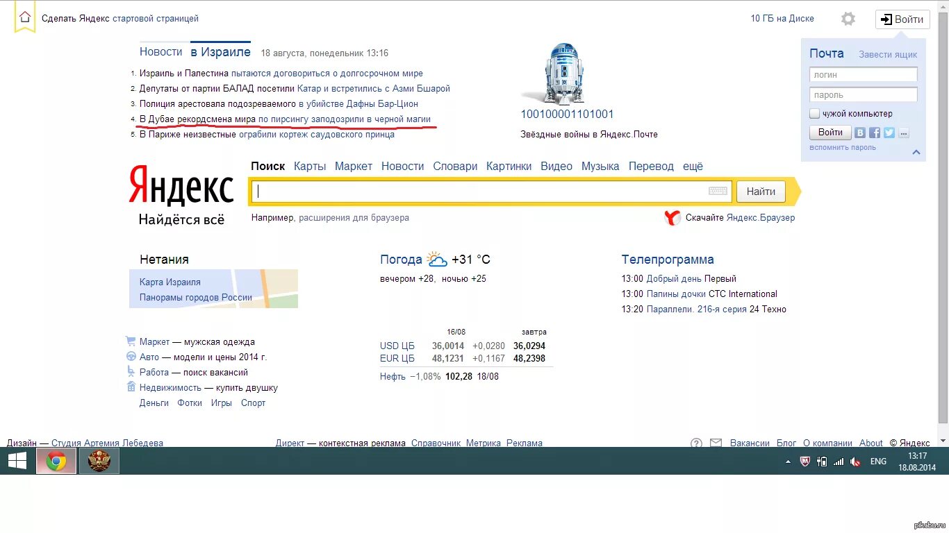Viewport: 949px width, 533px height.
Task: Click the стартовой страницей link
Action: (x=156, y=19)
